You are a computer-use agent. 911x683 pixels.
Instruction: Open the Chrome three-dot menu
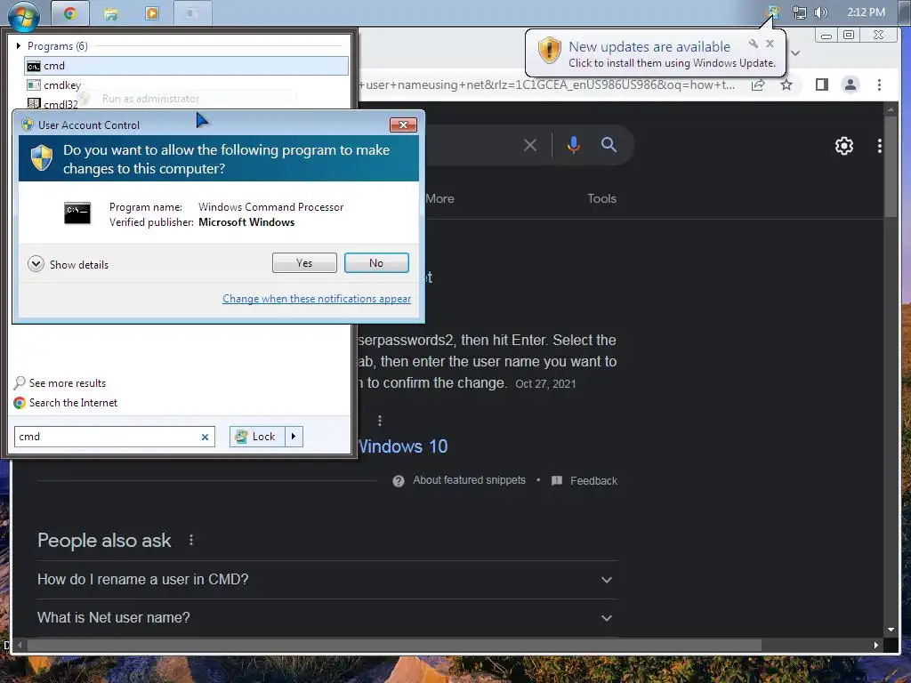click(x=879, y=84)
